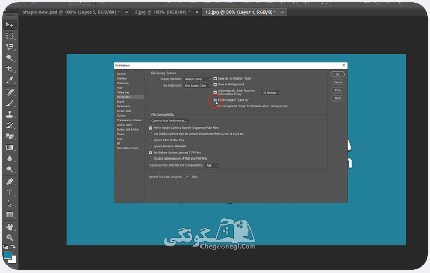Click Cancel in the Preferences dialog
The image size is (430, 273).
pos(337,82)
